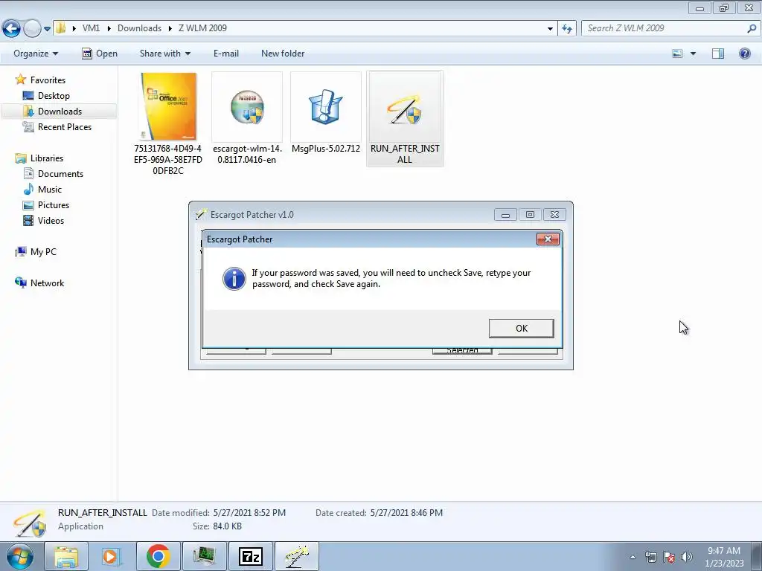Open Explorer help
This screenshot has height=571, width=762.
[x=744, y=54]
